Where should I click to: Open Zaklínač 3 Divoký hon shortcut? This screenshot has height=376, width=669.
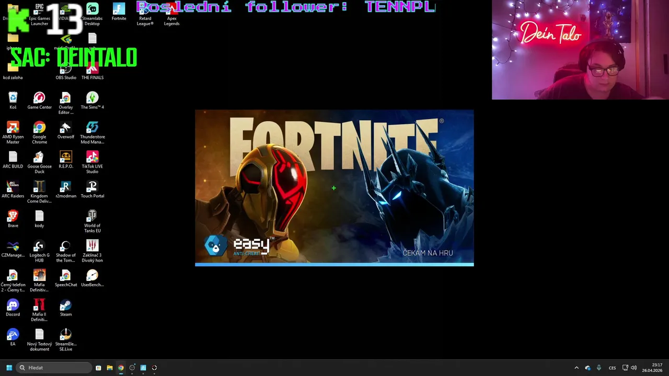[x=93, y=252]
